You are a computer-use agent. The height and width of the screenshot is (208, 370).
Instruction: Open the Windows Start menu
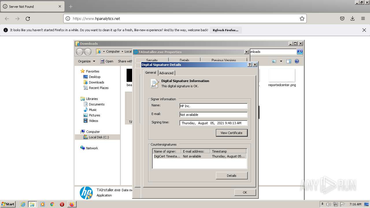8,204
